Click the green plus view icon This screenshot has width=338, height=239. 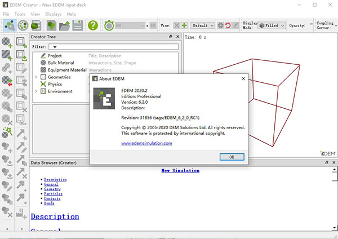pyautogui.click(x=184, y=25)
